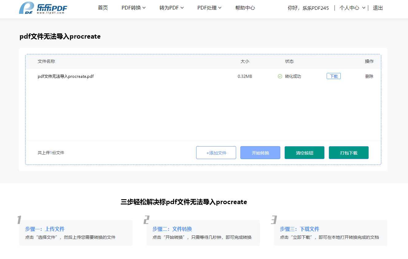Click the 状态 column header
The image size is (408, 259).
289,61
